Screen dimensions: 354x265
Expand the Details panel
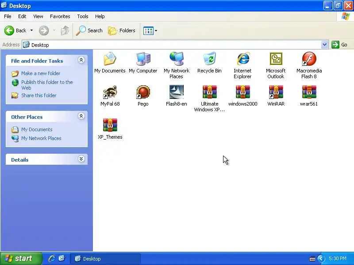[81, 159]
